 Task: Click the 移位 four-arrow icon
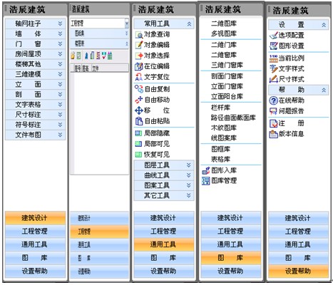[139, 110]
